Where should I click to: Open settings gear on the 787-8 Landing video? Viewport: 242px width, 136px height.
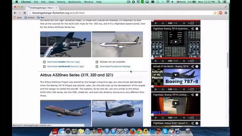tap(184, 117)
